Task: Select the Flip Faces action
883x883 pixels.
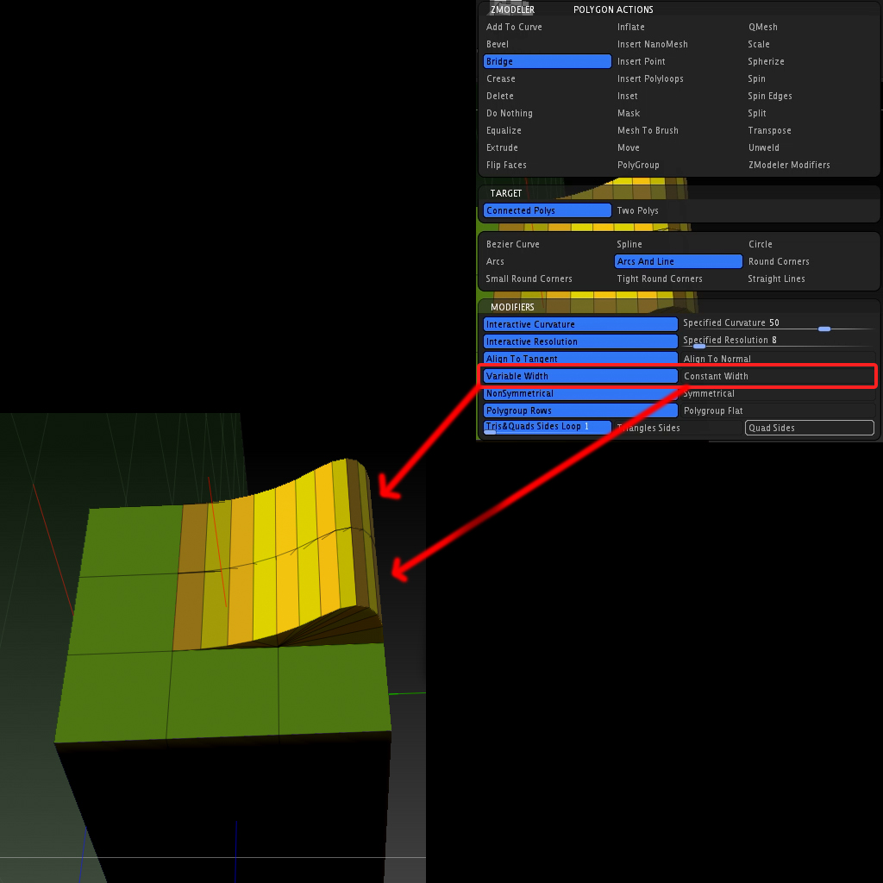Action: coord(505,165)
